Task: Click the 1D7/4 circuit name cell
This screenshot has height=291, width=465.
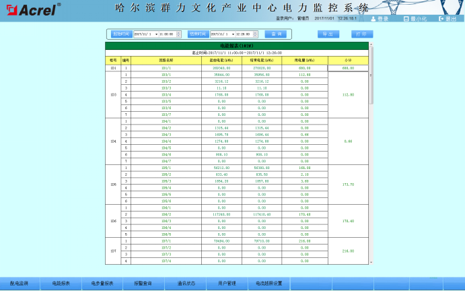Action: pos(166,261)
